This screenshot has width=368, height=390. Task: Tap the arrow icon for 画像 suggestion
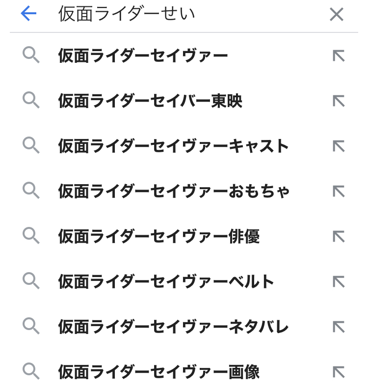[x=339, y=372]
